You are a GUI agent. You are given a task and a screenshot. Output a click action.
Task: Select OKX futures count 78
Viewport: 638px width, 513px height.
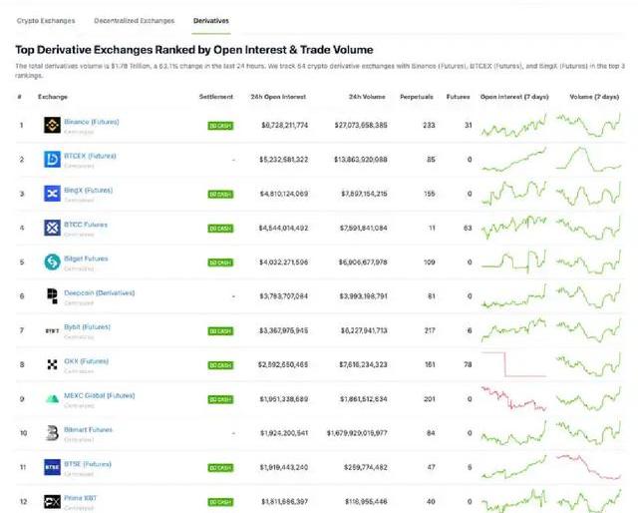pos(468,364)
